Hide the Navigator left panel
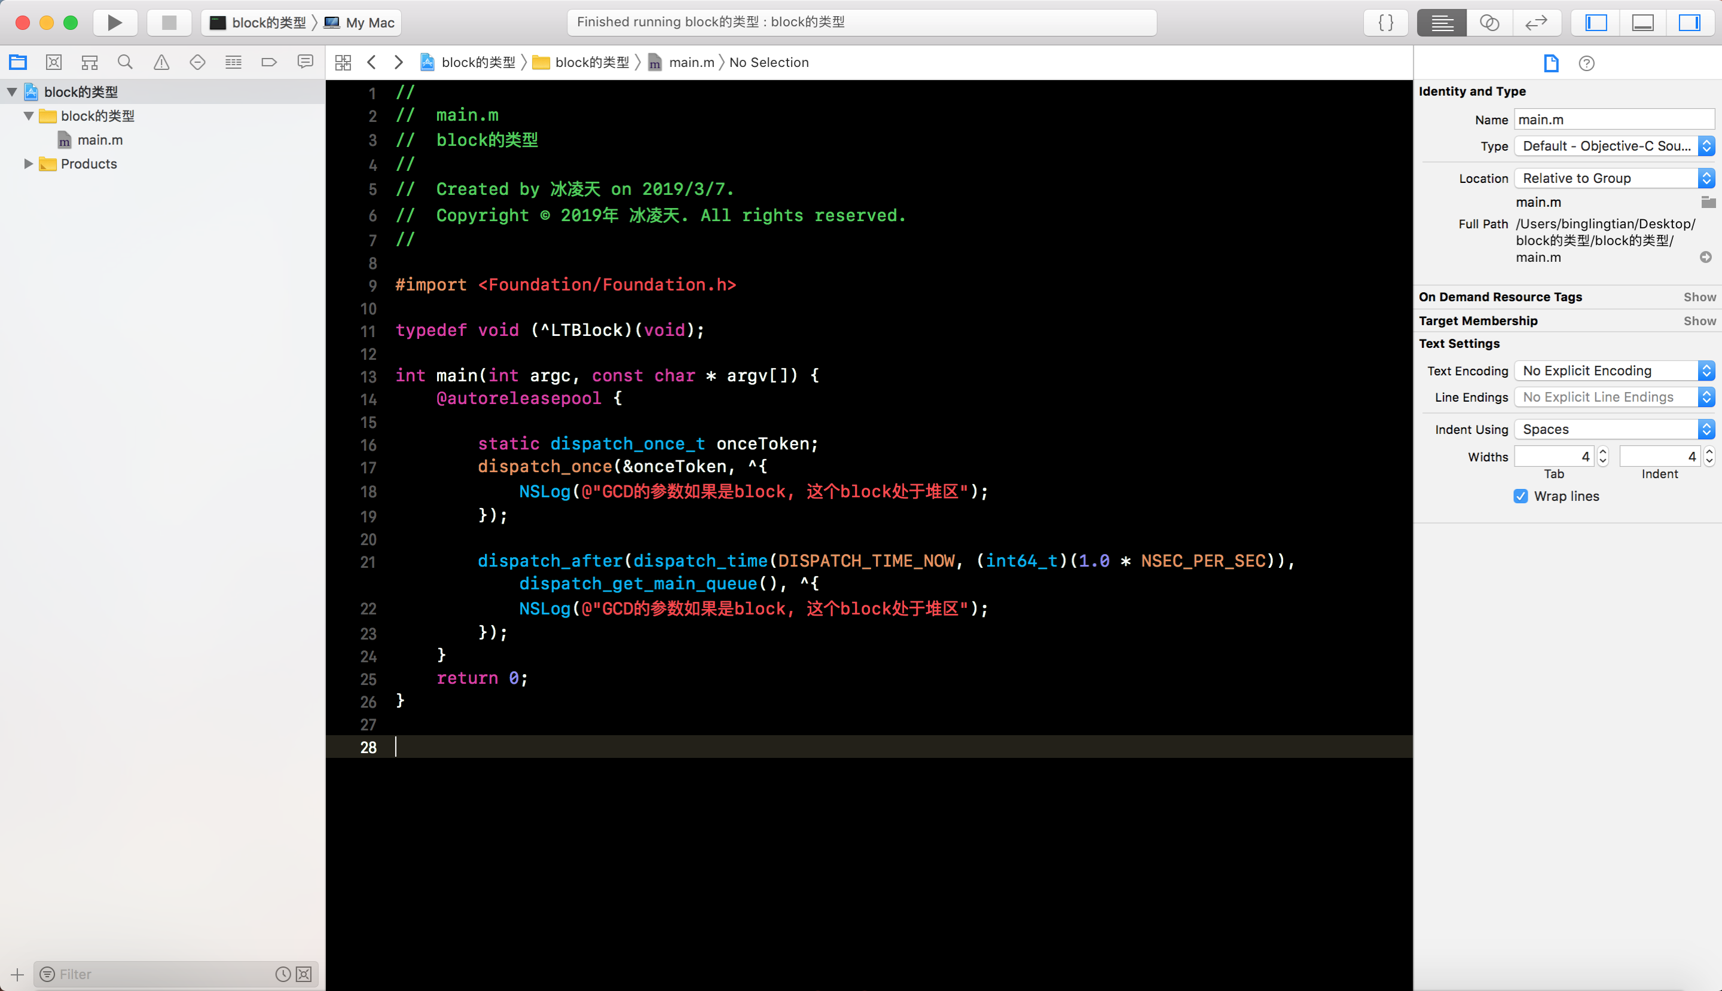Screen dimensions: 1722x991 (x=1596, y=23)
